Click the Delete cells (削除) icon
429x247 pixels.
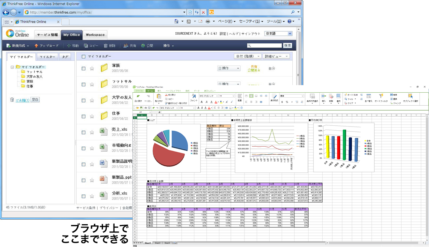click(331, 96)
